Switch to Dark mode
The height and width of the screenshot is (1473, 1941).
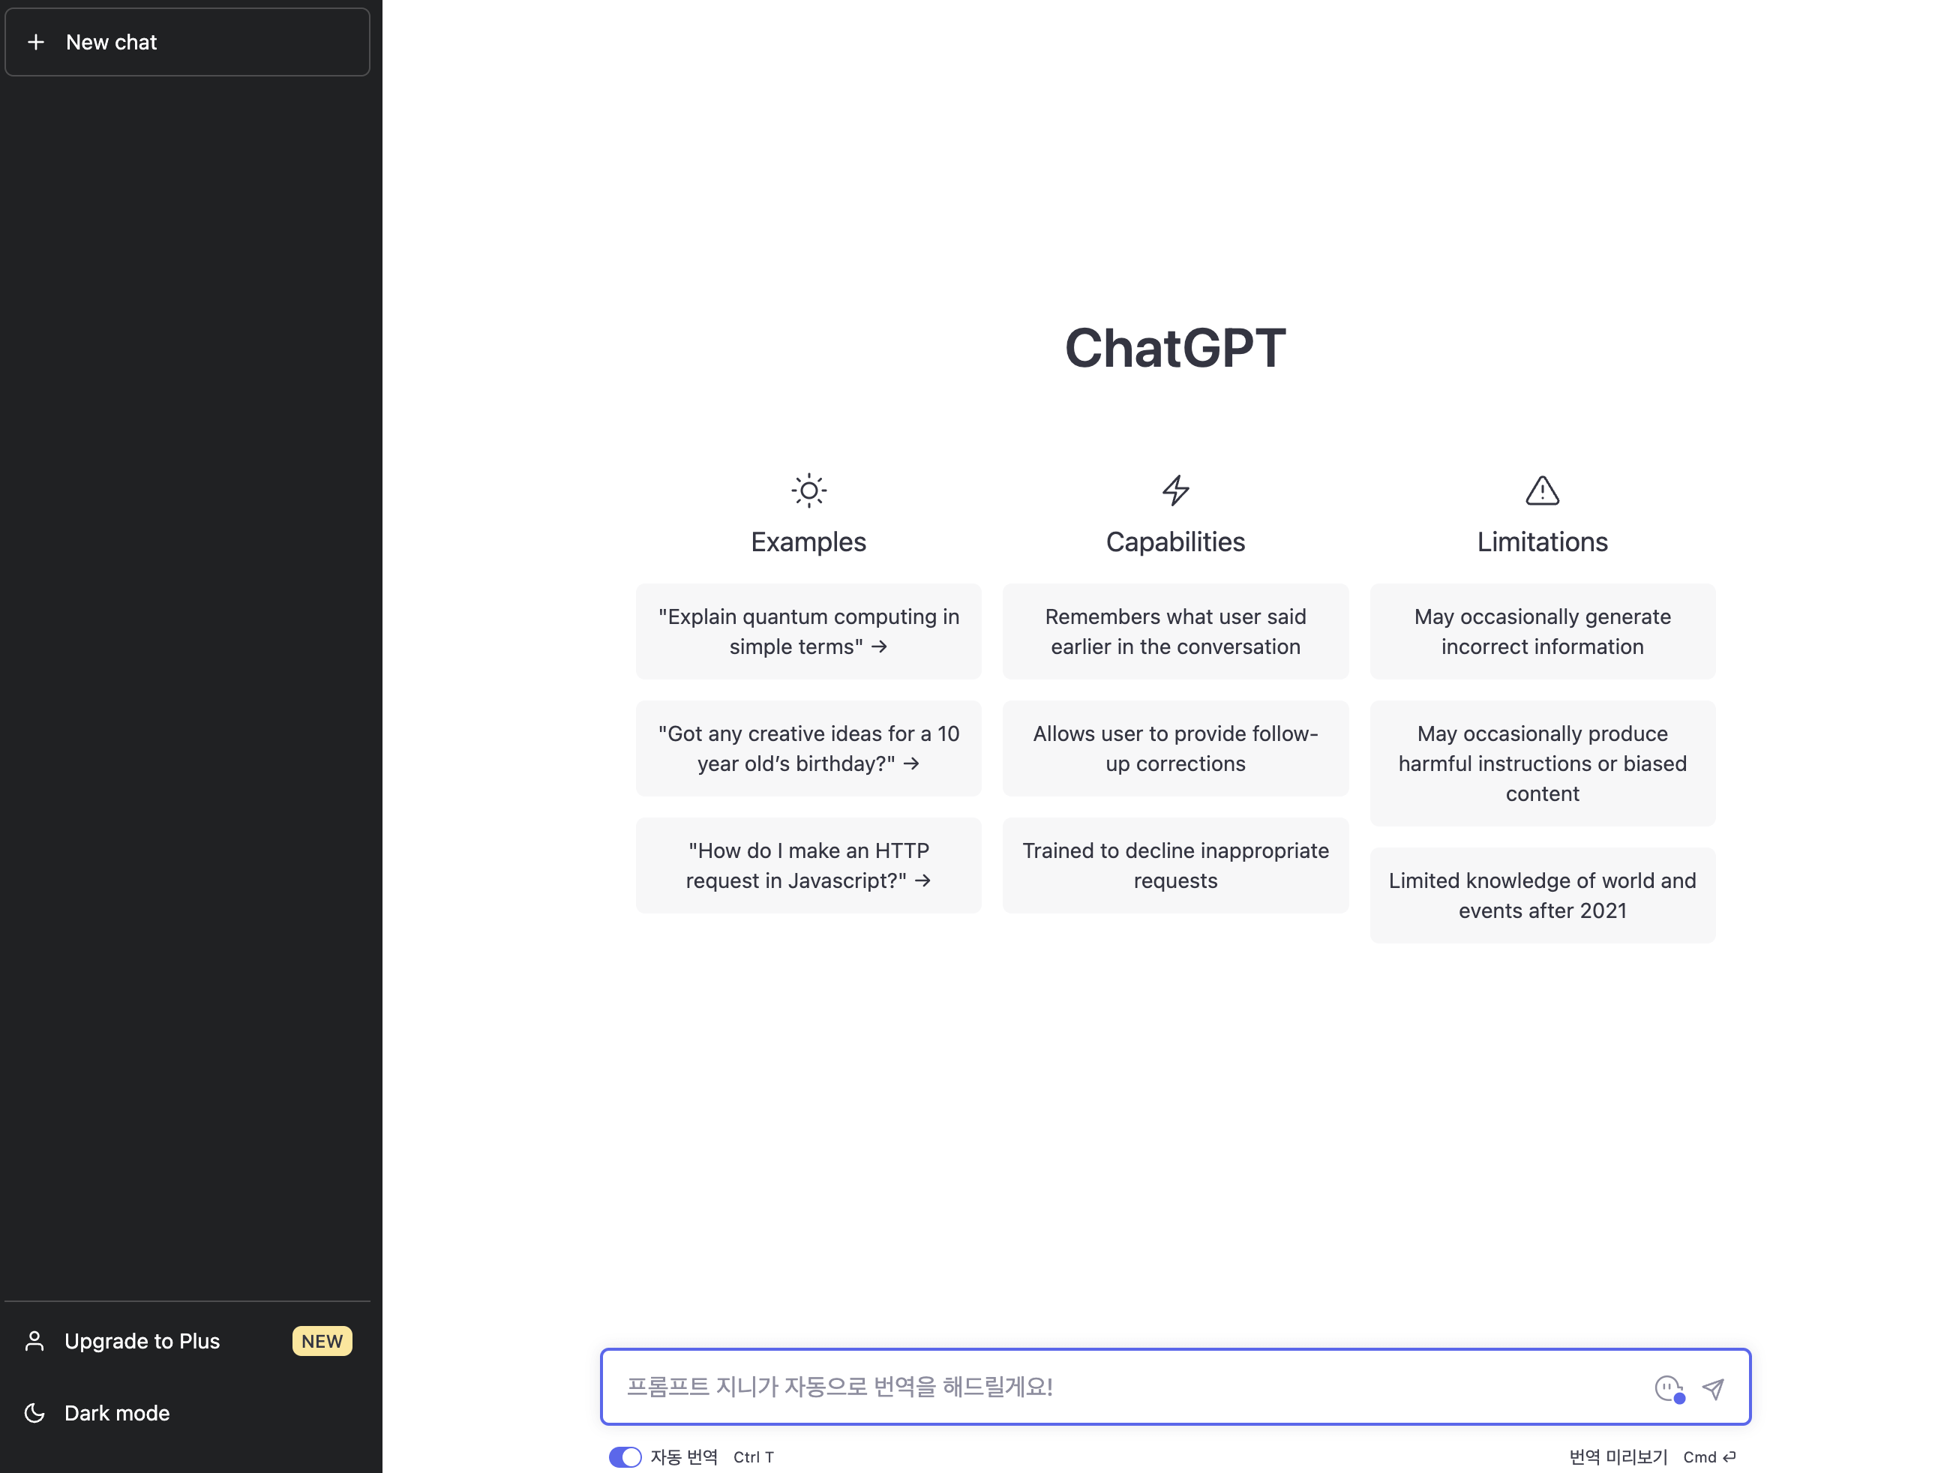coord(187,1412)
